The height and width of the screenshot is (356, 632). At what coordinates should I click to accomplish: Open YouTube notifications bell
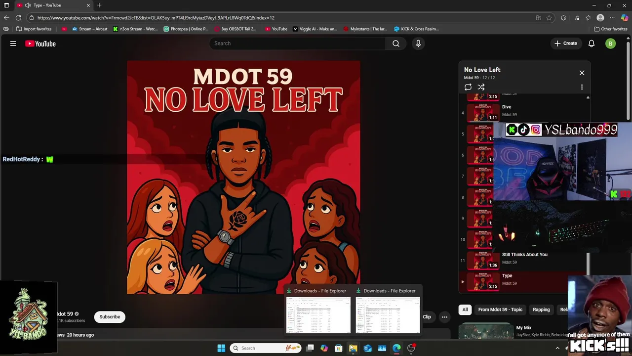[592, 44]
